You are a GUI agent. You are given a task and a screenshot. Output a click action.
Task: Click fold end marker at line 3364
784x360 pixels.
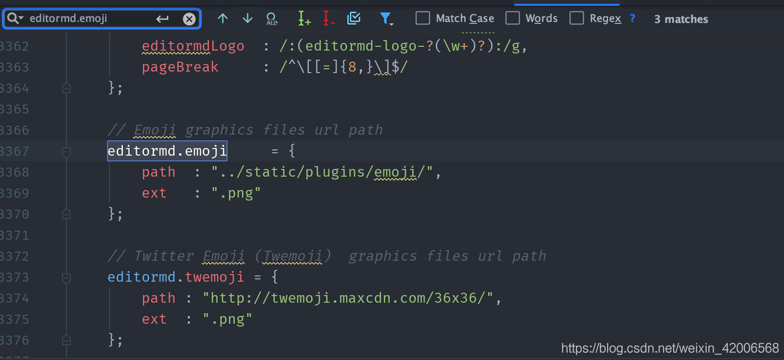point(66,88)
